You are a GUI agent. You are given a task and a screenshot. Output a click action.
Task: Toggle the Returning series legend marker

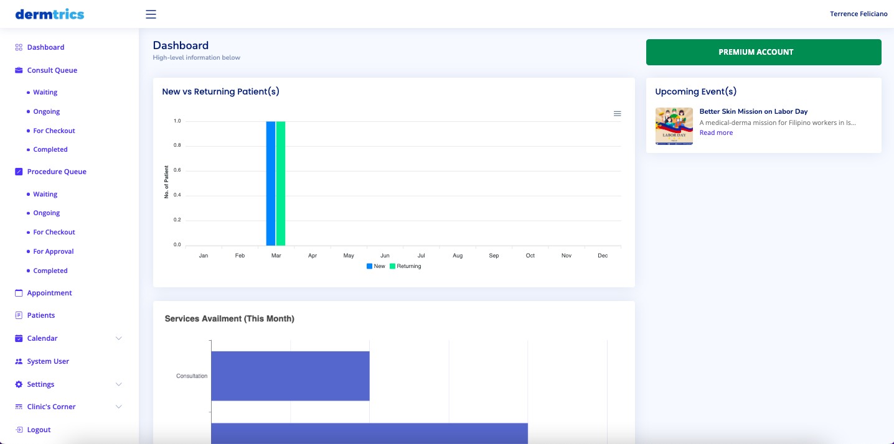pyautogui.click(x=392, y=266)
